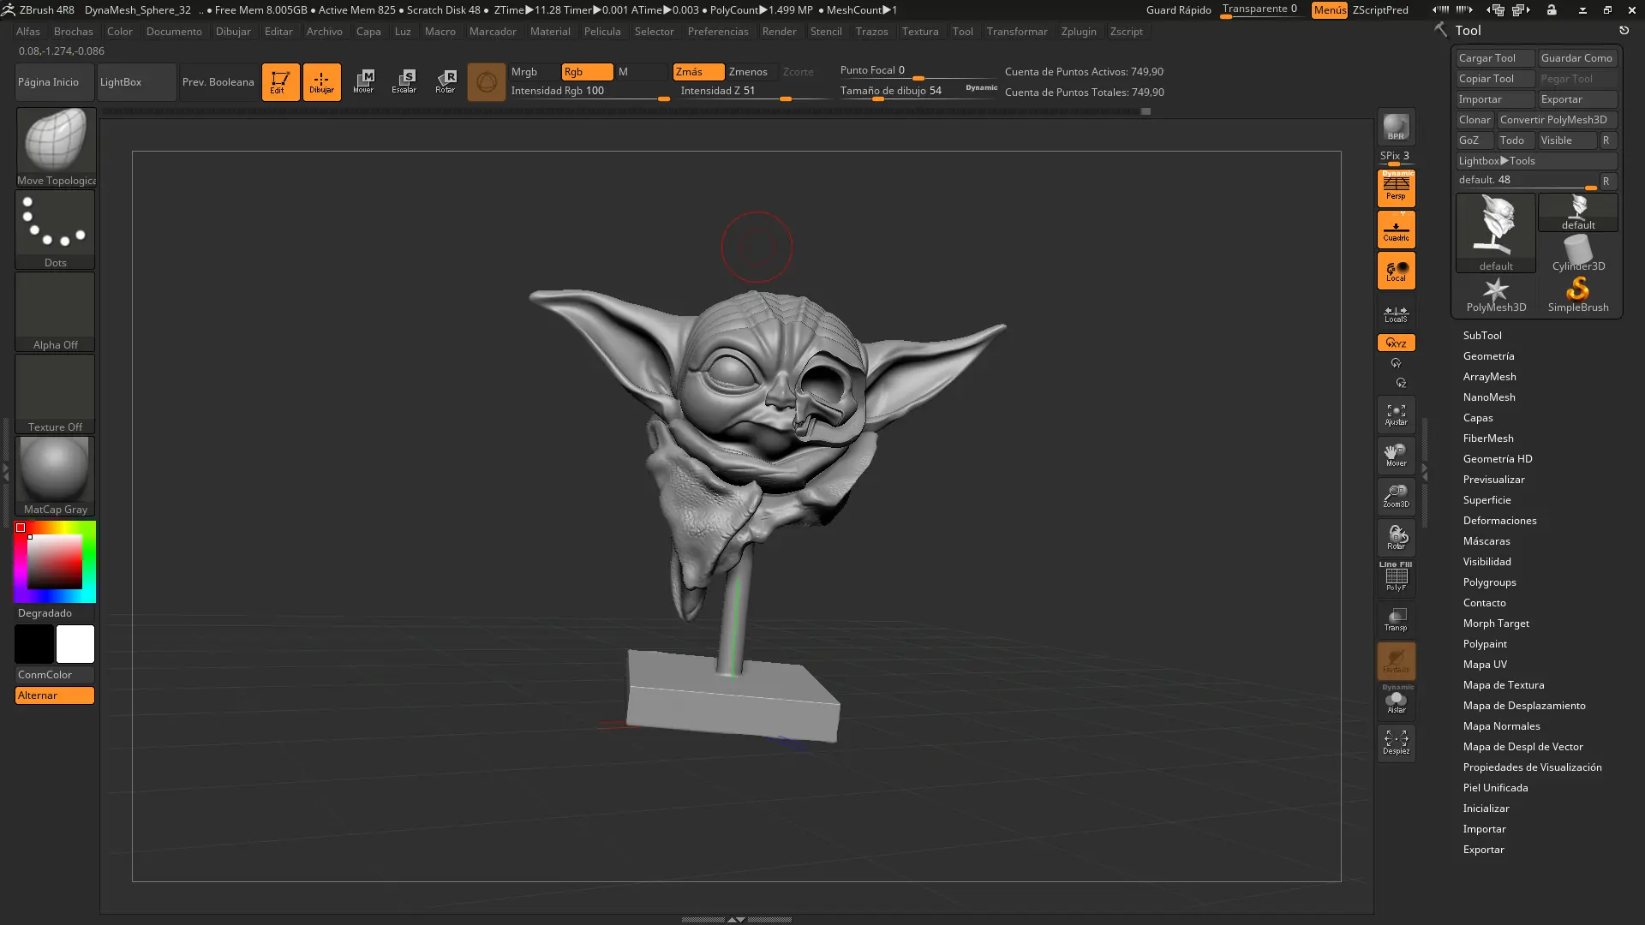
Task: Toggle Fantasma ghost transparency
Action: click(1396, 660)
